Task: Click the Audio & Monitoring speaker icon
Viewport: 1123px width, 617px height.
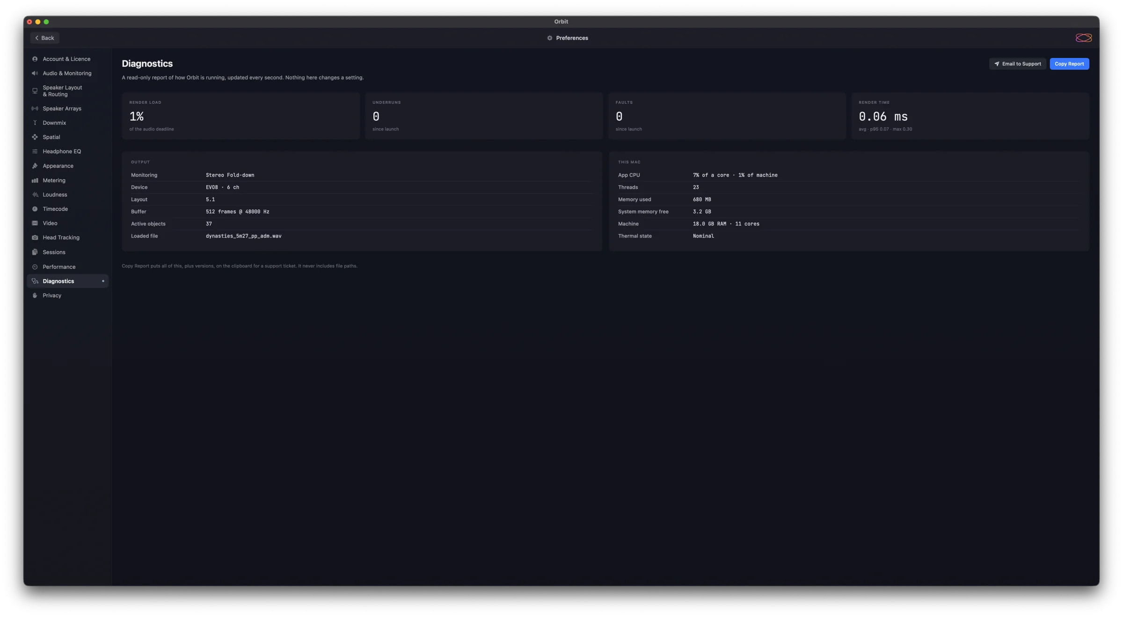Action: click(35, 73)
